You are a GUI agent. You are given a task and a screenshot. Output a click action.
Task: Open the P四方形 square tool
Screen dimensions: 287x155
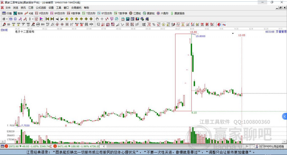click(x=42, y=13)
